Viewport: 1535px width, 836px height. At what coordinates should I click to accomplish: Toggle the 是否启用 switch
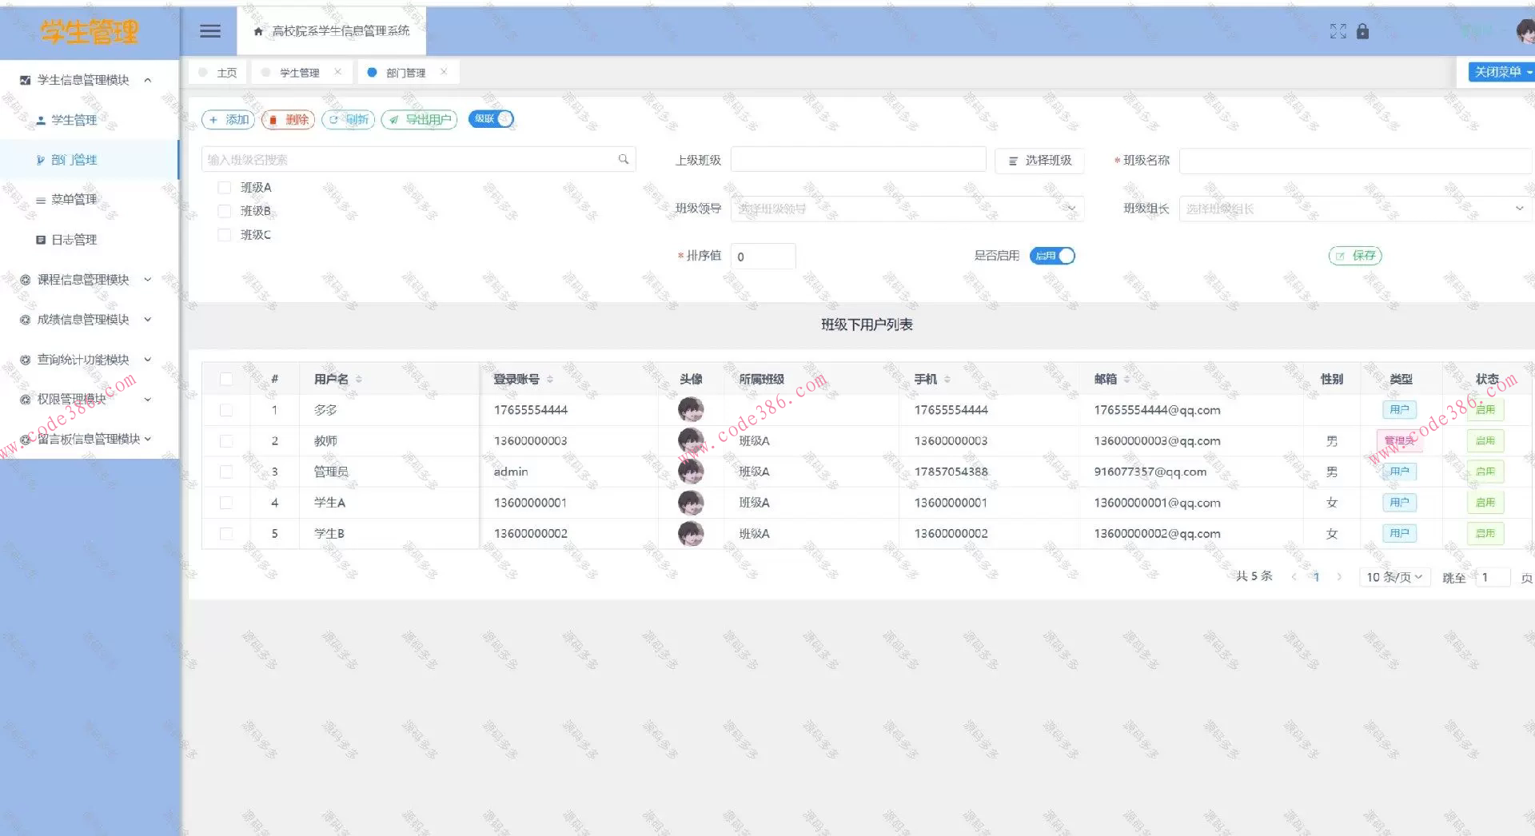(x=1052, y=256)
